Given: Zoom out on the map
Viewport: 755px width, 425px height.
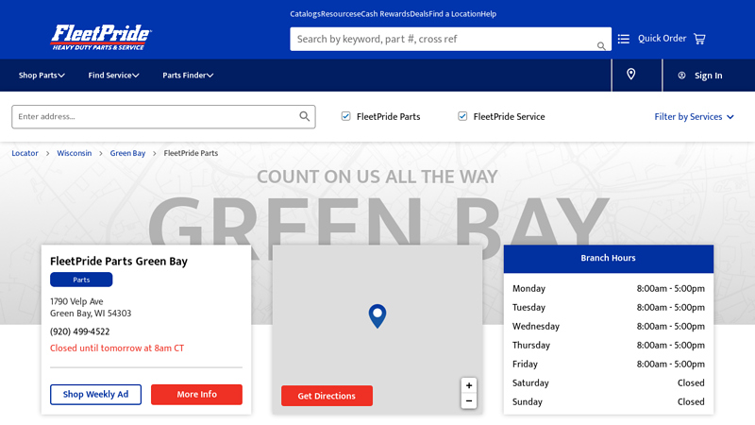Looking at the screenshot, I should click(469, 401).
